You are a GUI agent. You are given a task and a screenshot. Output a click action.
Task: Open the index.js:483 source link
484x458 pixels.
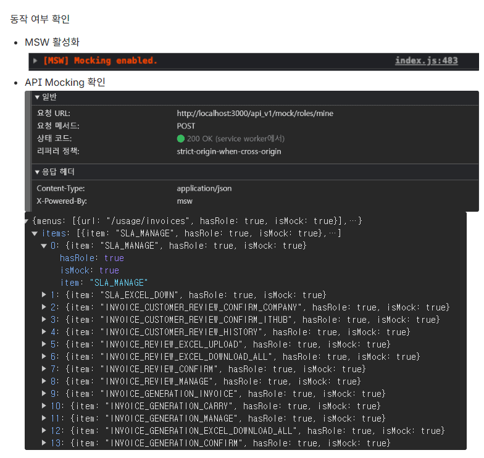tap(426, 60)
